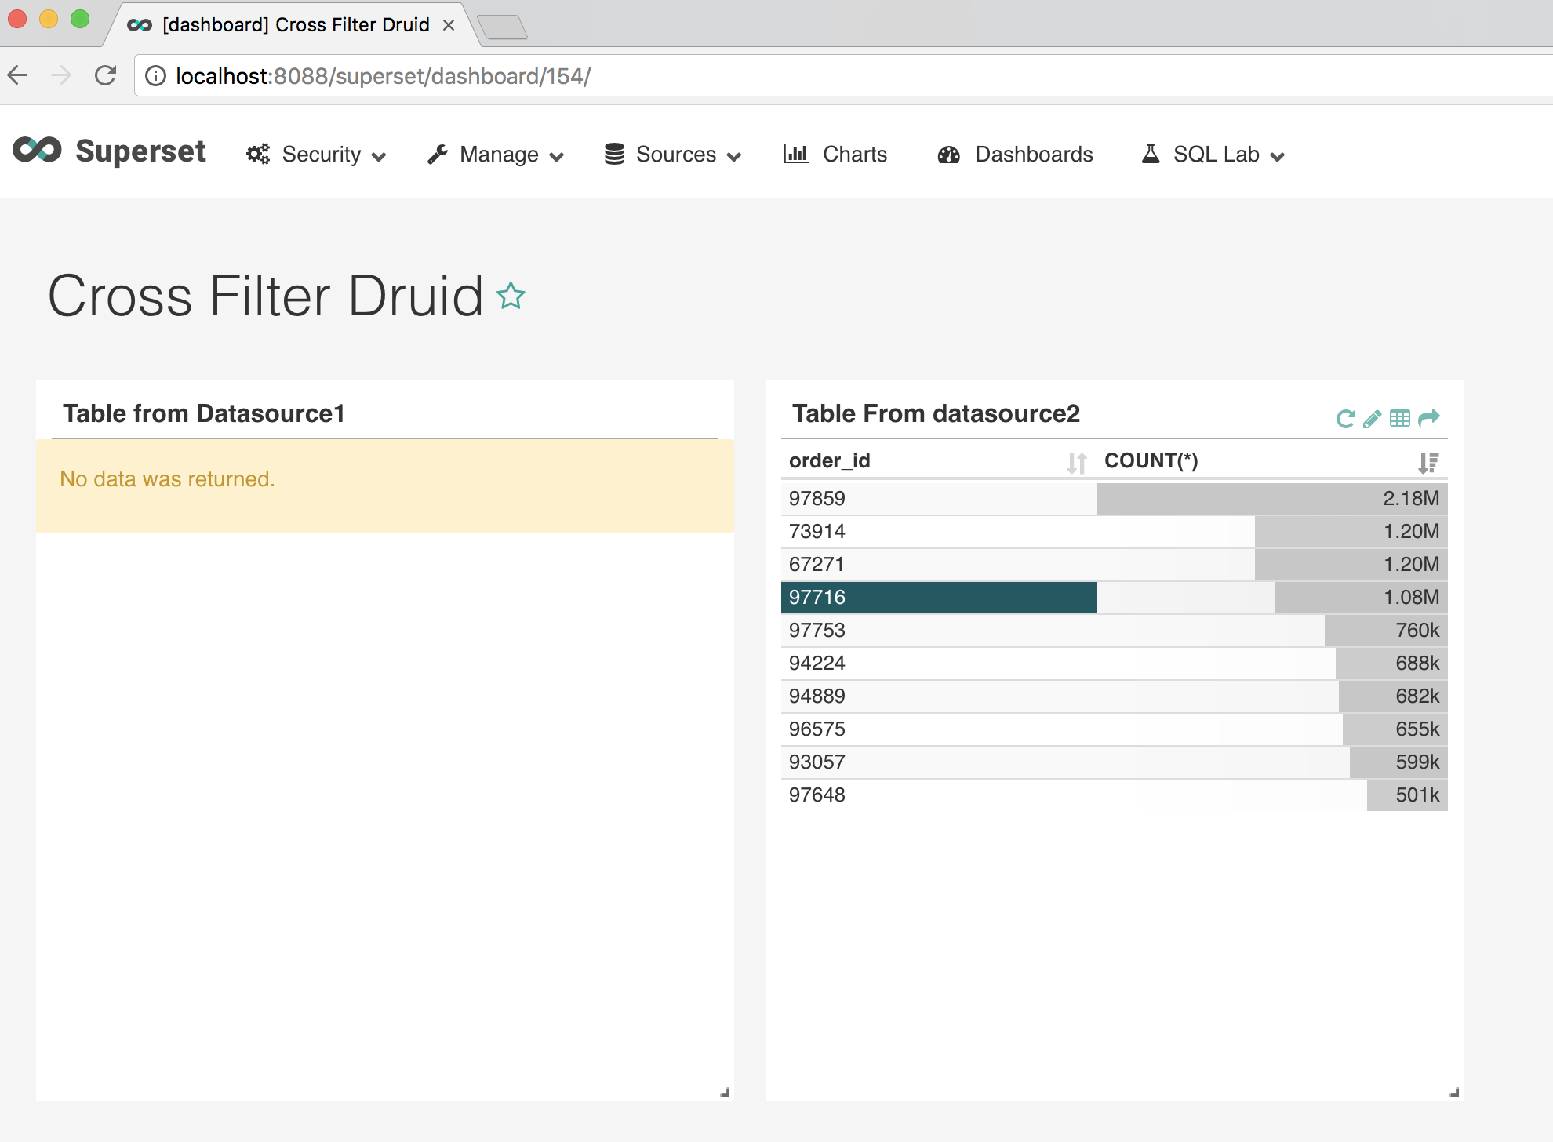Image resolution: width=1553 pixels, height=1142 pixels.
Task: Toggle descending sort on COUNT(*) column
Action: [1428, 462]
